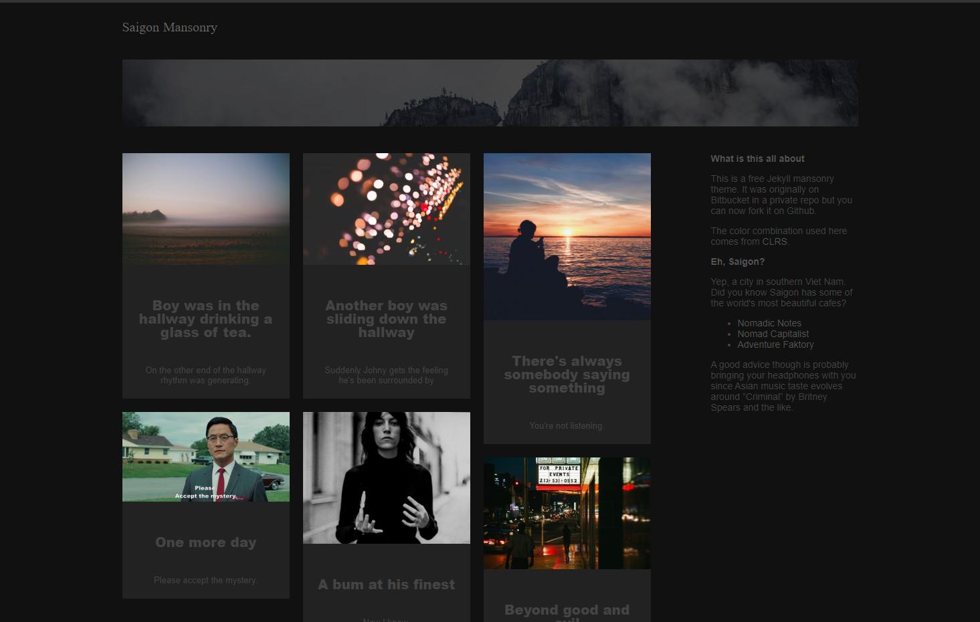Click the bokeh city lights thumbnail
980x622 pixels.
coord(386,208)
